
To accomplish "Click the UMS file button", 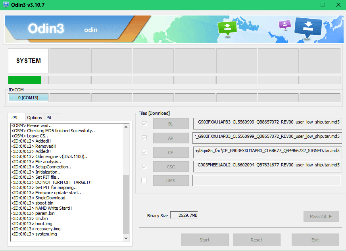I will [171, 181].
